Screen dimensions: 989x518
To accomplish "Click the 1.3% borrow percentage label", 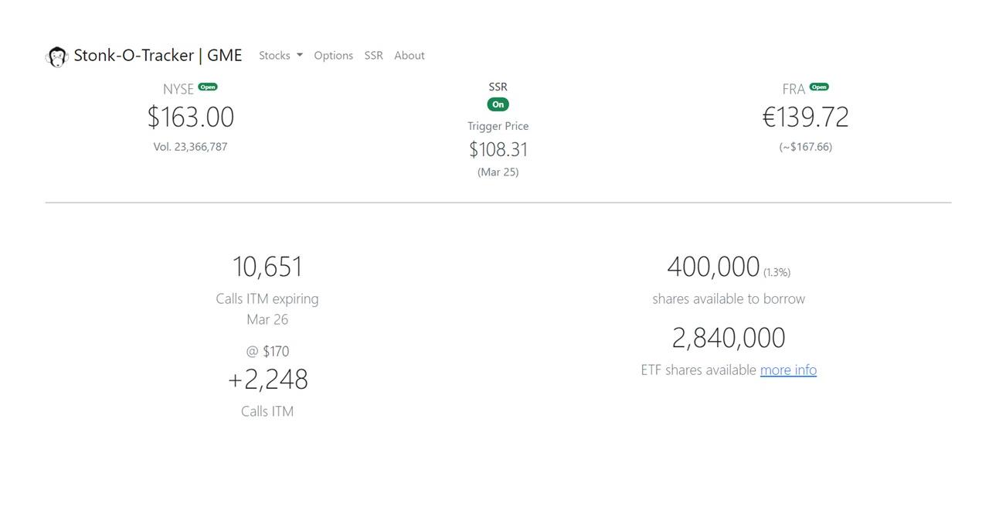I will pyautogui.click(x=777, y=273).
